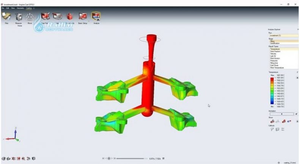Image resolution: width=299 pixels, height=164 pixels.
Task: Select the Pressures result type
Action: tap(283, 60)
